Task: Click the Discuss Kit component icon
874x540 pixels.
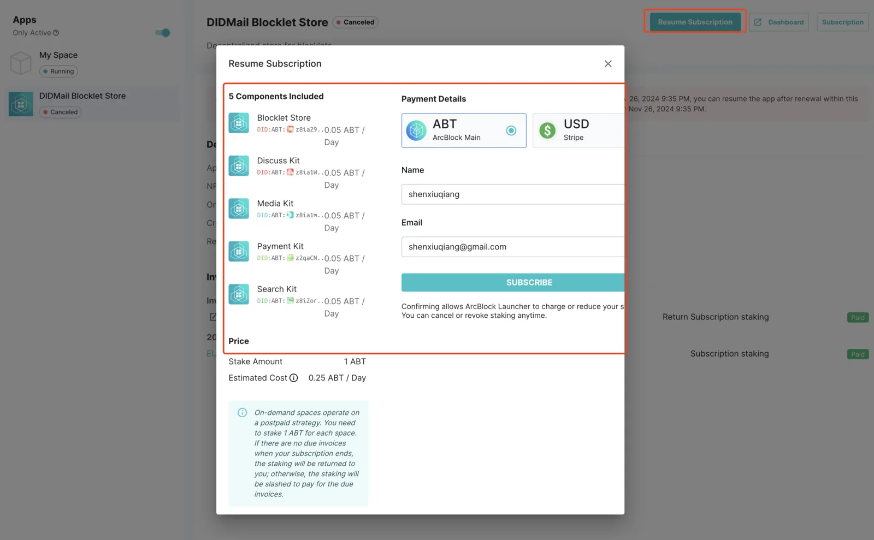Action: (x=239, y=165)
